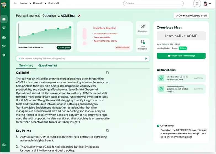Click the 'Call brief' heading
The height and width of the screenshot is (154, 216).
[x=22, y=73]
